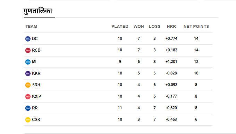Screen dimensions: 236x134
Task: Click the NET POINTS column header
Action: 196,26
